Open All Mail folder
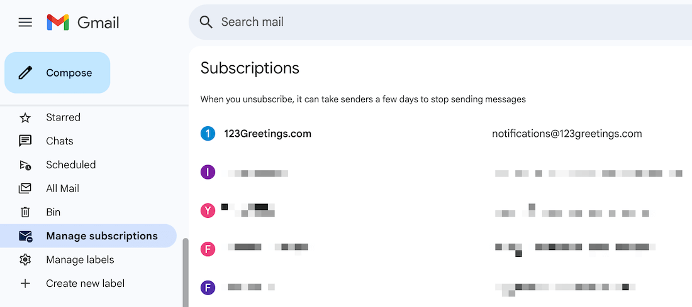The width and height of the screenshot is (692, 307). 62,188
